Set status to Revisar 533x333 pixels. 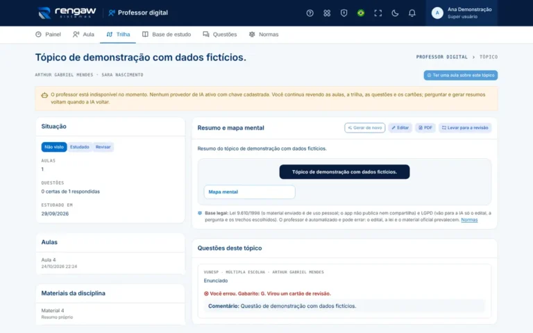click(x=103, y=147)
